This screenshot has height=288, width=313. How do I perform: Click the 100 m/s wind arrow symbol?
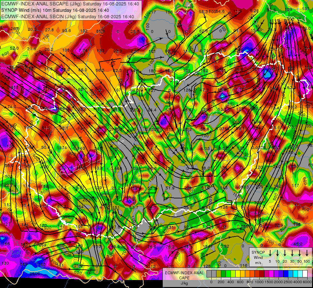[x=307, y=253]
